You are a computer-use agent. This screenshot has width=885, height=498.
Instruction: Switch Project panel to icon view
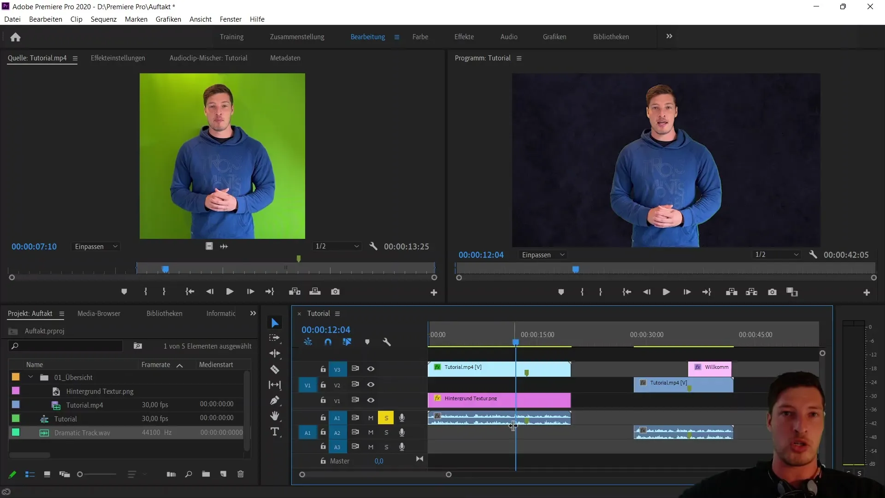47,474
